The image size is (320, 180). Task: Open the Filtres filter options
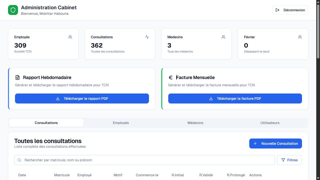289,160
